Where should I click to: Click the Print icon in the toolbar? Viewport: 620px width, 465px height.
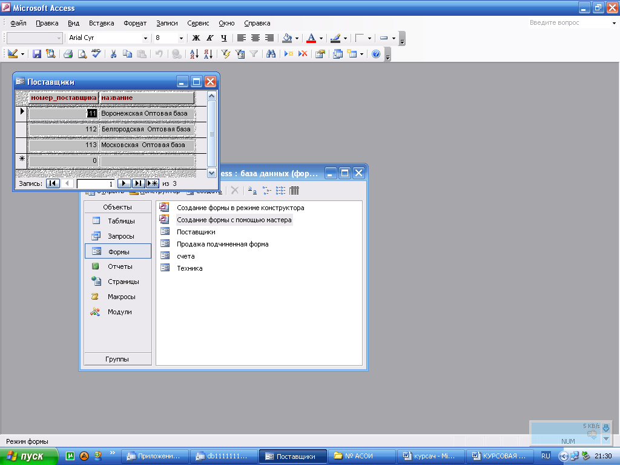(x=68, y=54)
